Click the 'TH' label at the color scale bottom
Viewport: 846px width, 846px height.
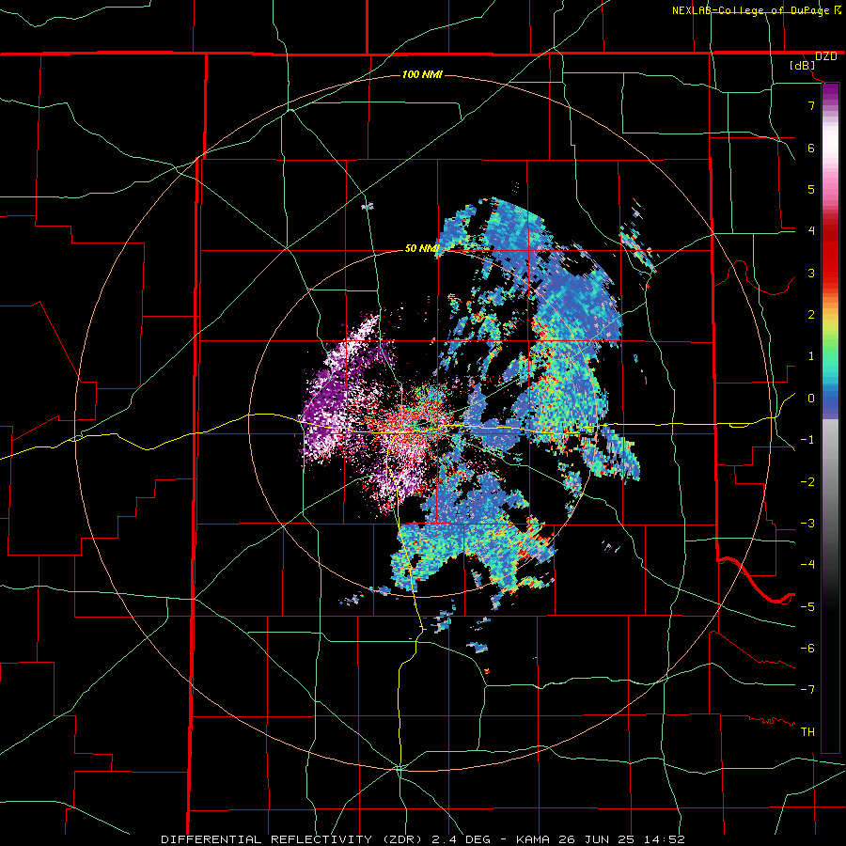[x=807, y=732]
